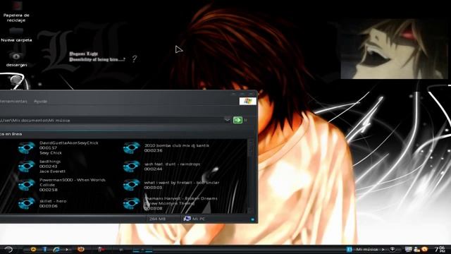Select the what i want by fireball icon

pyautogui.click(x=132, y=185)
